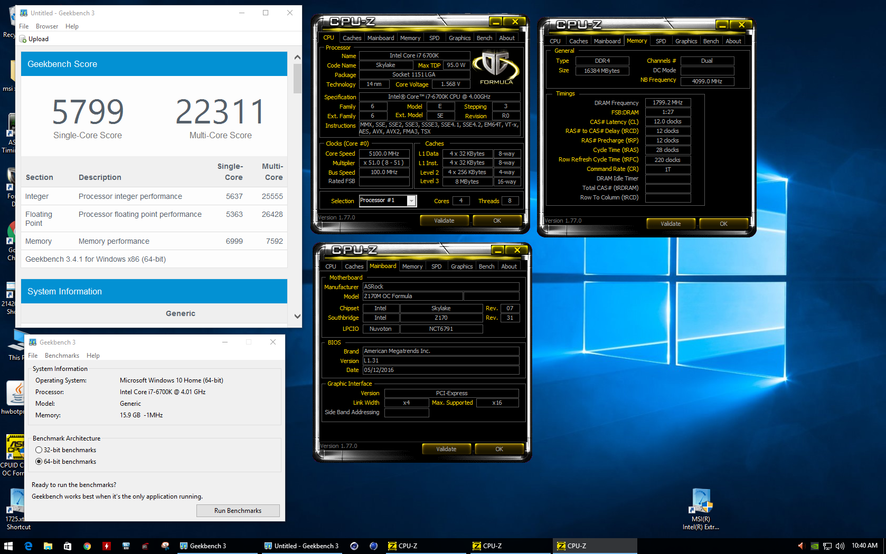
Task: Open the Windows Start menu
Action: pyautogui.click(x=8, y=546)
